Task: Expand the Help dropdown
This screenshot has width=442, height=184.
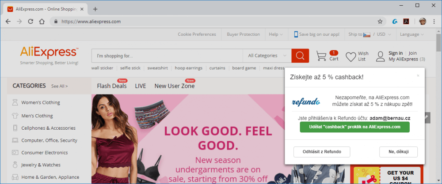Action: coord(276,34)
